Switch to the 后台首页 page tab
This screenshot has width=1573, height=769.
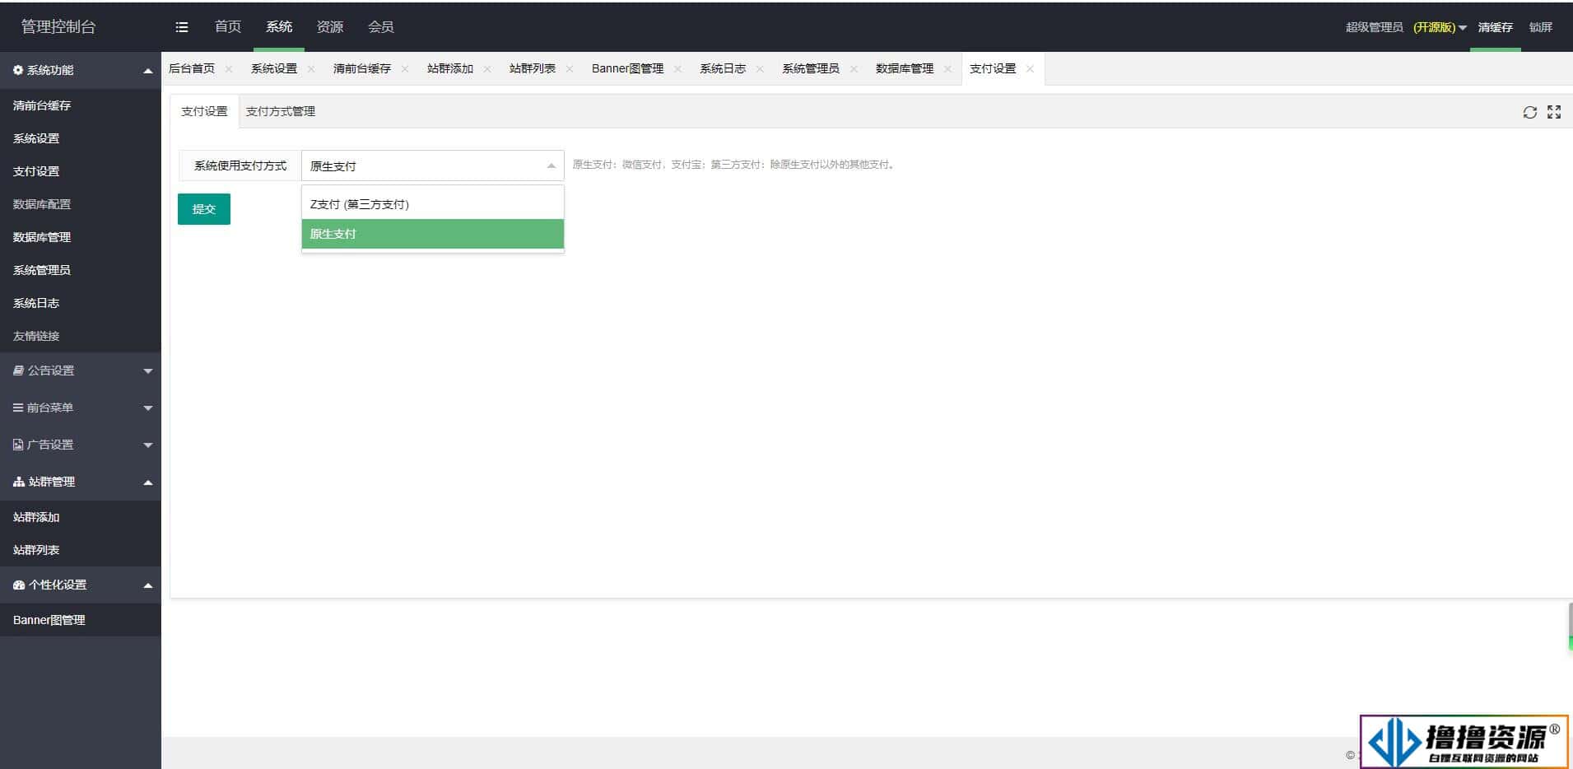coord(192,69)
